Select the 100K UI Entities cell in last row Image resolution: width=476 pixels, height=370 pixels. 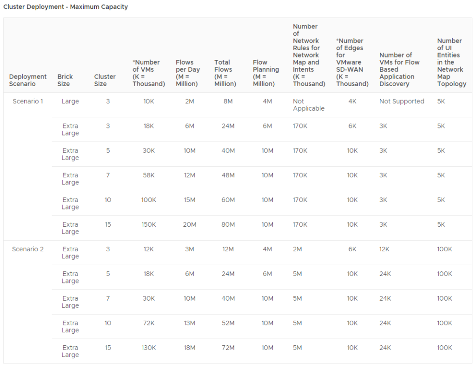tap(444, 348)
